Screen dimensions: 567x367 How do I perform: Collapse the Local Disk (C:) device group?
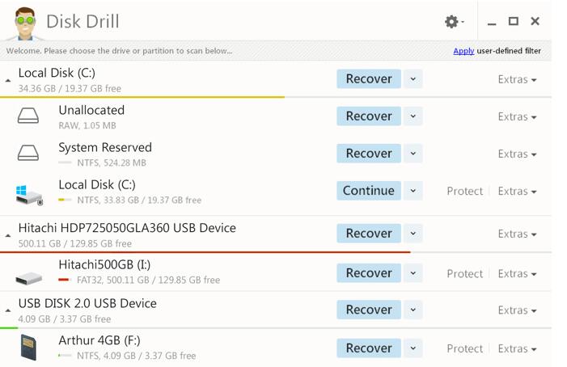8,81
